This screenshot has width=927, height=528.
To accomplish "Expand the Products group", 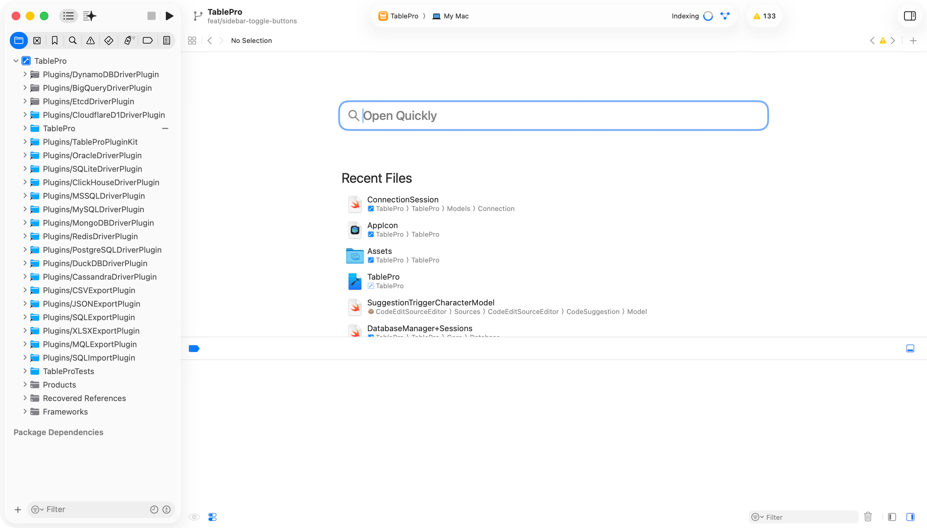I will [x=25, y=384].
